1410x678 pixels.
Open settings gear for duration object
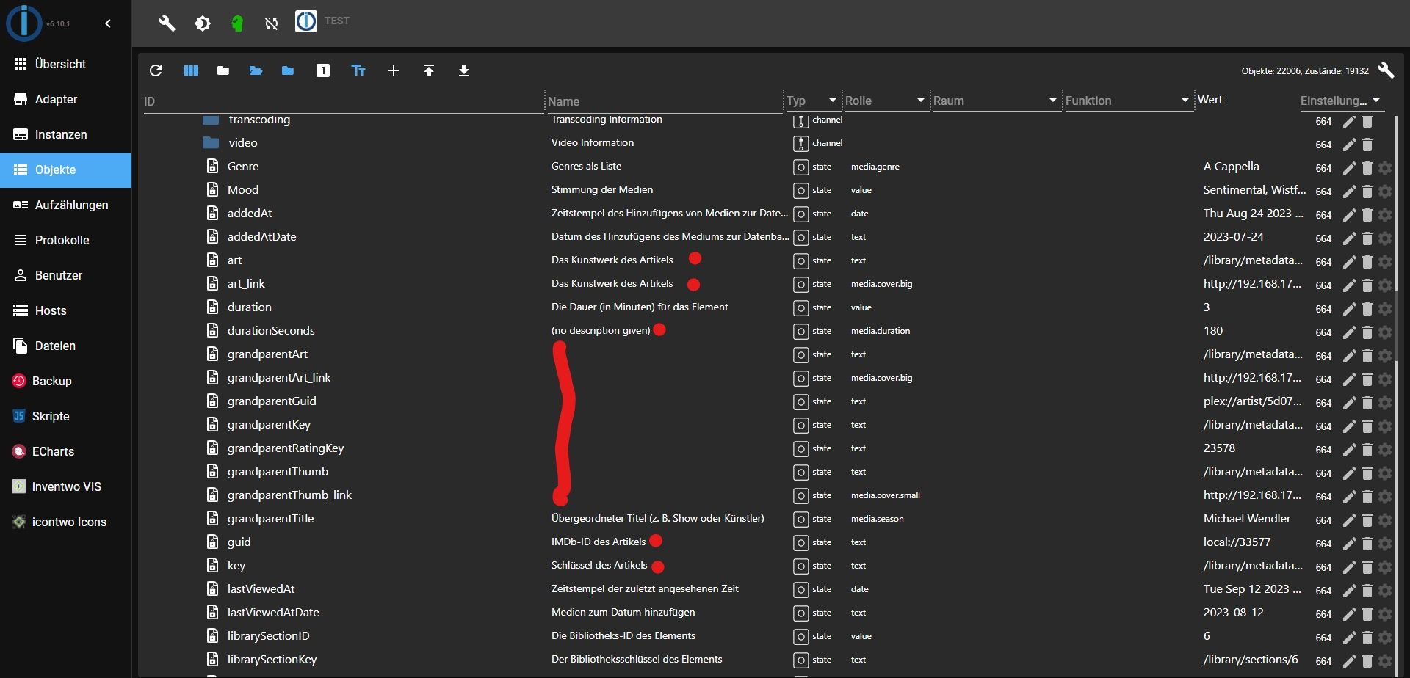click(x=1385, y=309)
